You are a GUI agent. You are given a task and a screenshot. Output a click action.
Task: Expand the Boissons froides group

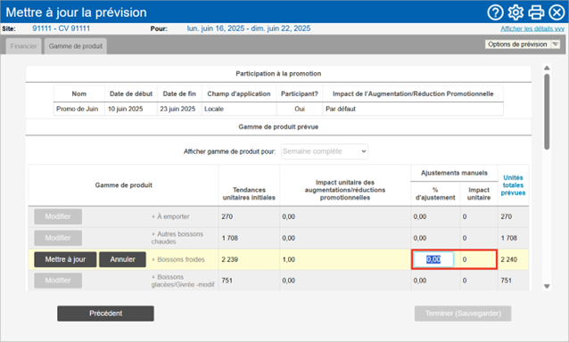point(153,259)
